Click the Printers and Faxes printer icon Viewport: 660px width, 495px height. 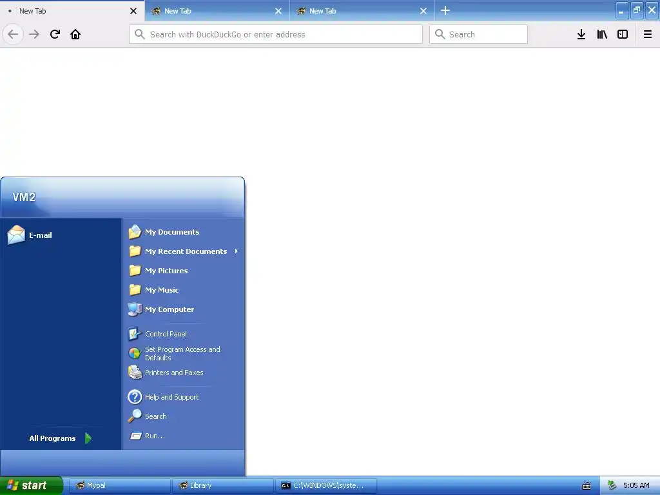pyautogui.click(x=135, y=373)
